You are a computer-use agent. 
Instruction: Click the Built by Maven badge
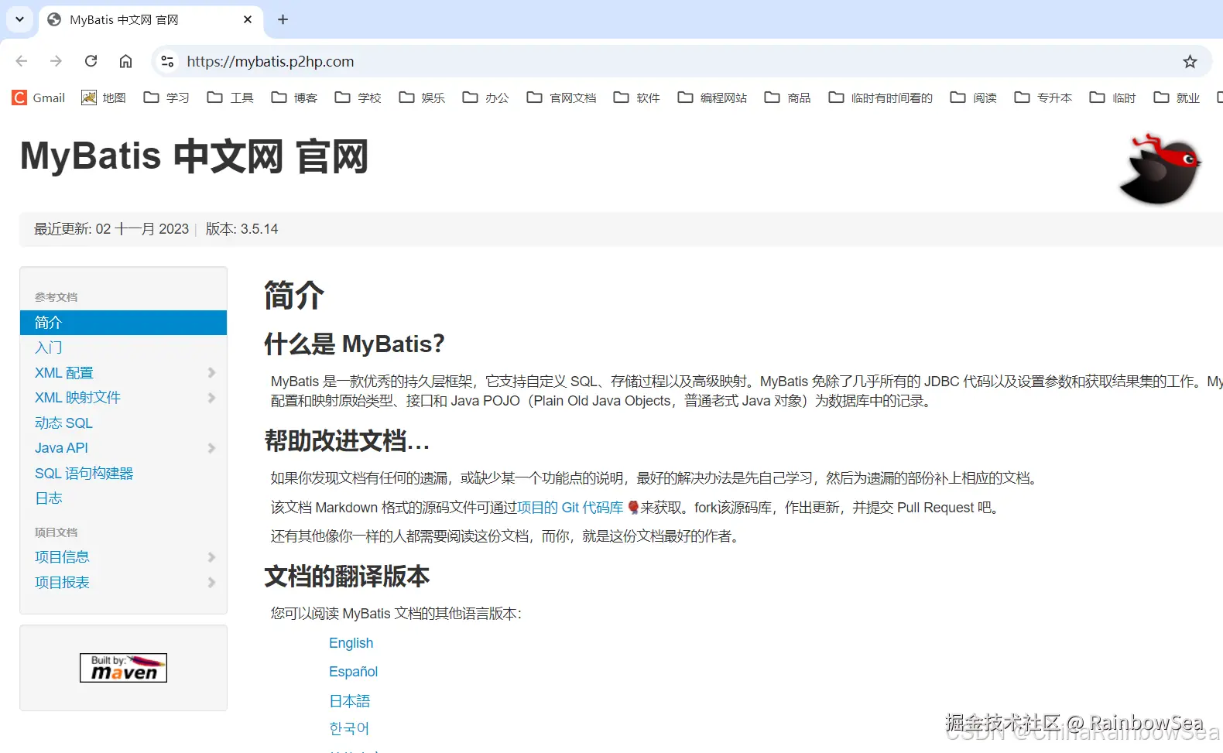tap(123, 668)
